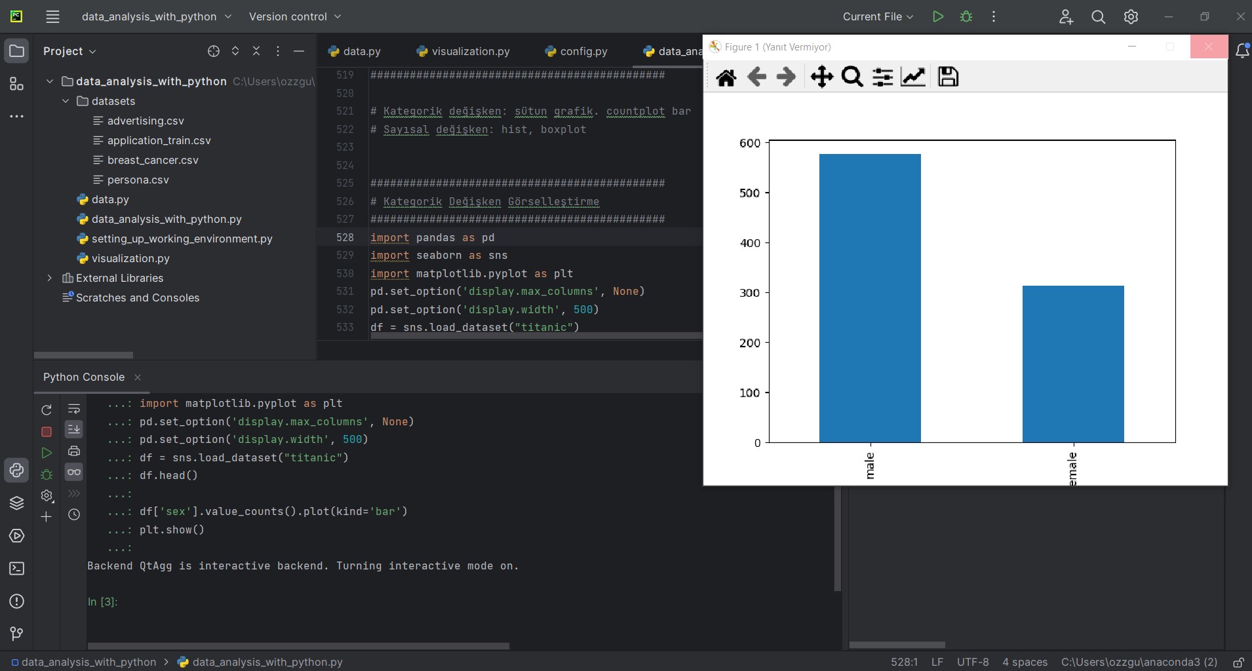
Task: Open the console settings gear menu
Action: click(x=47, y=496)
